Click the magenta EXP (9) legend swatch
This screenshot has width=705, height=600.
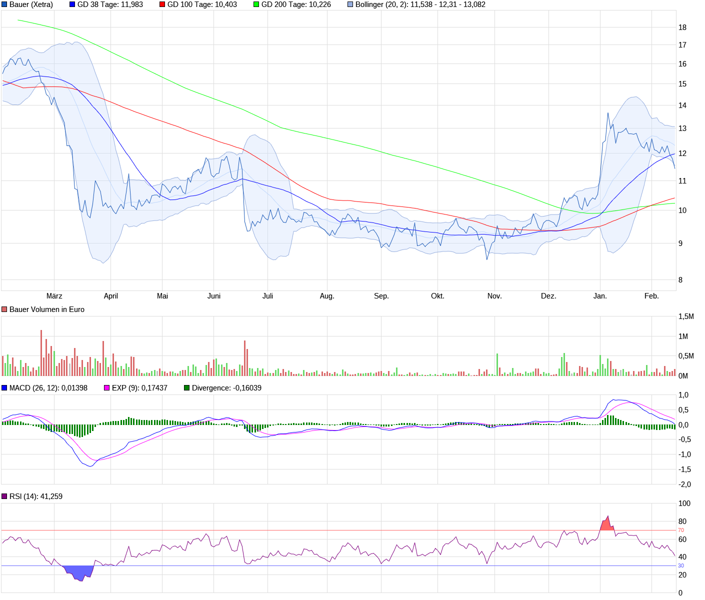click(x=107, y=388)
